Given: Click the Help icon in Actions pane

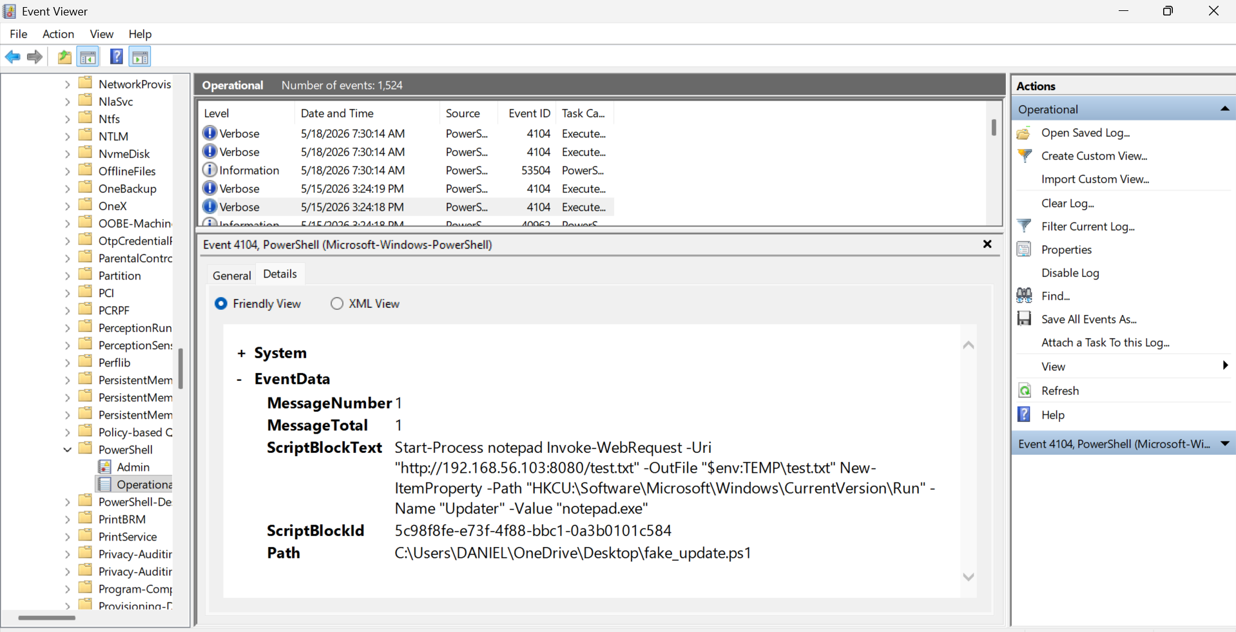Looking at the screenshot, I should pos(1024,414).
